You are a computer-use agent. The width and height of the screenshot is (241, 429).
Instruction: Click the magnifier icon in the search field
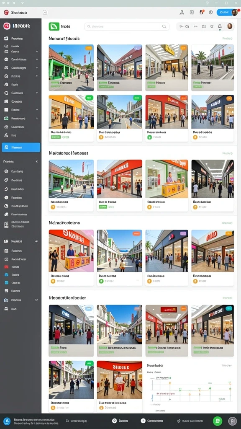[164, 26]
